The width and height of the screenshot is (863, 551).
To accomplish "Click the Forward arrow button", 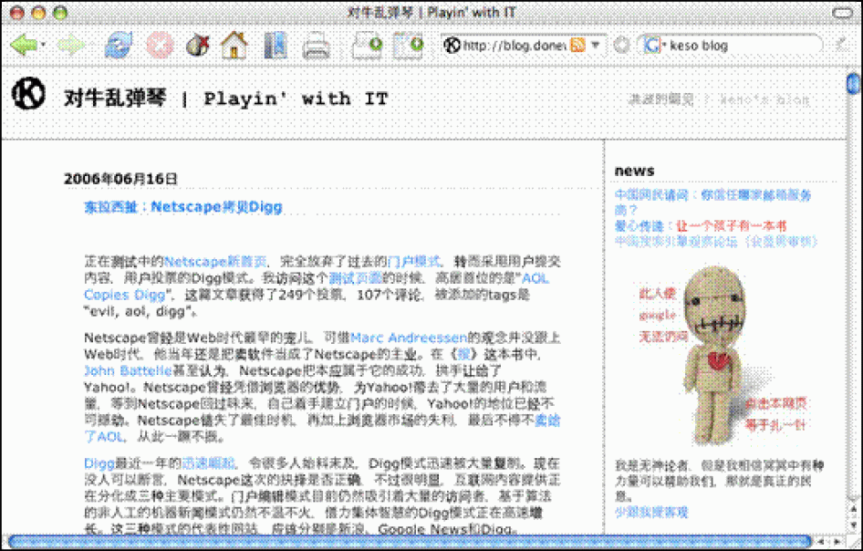I will (71, 45).
